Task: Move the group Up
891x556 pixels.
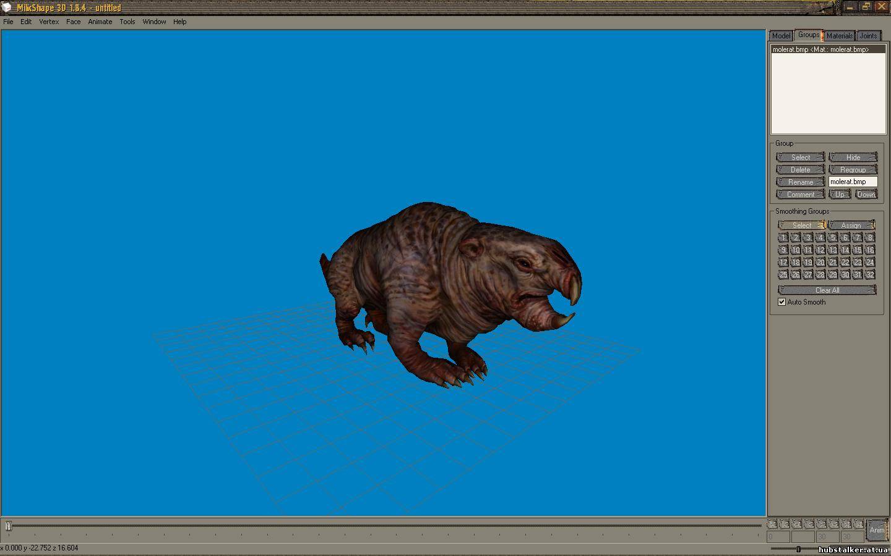Action: point(840,194)
